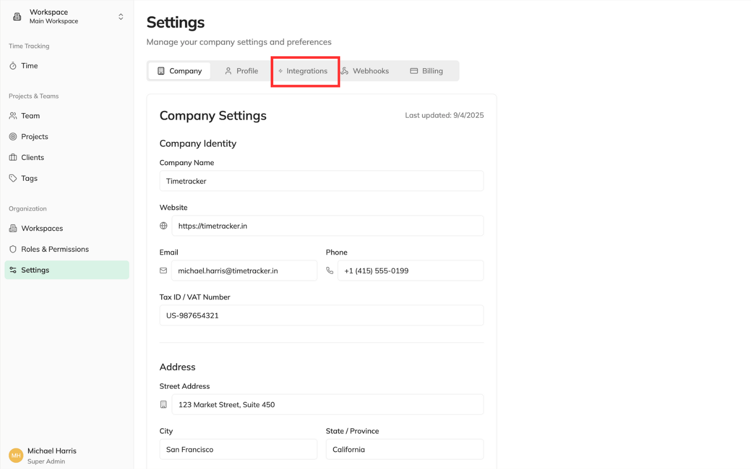This screenshot has height=469, width=751.
Task: Click the Tax ID / VAT Number field
Action: point(321,315)
